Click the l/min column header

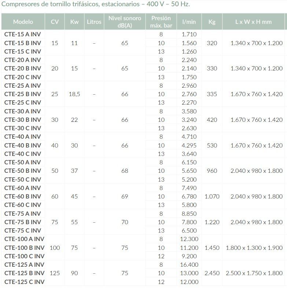point(189,22)
